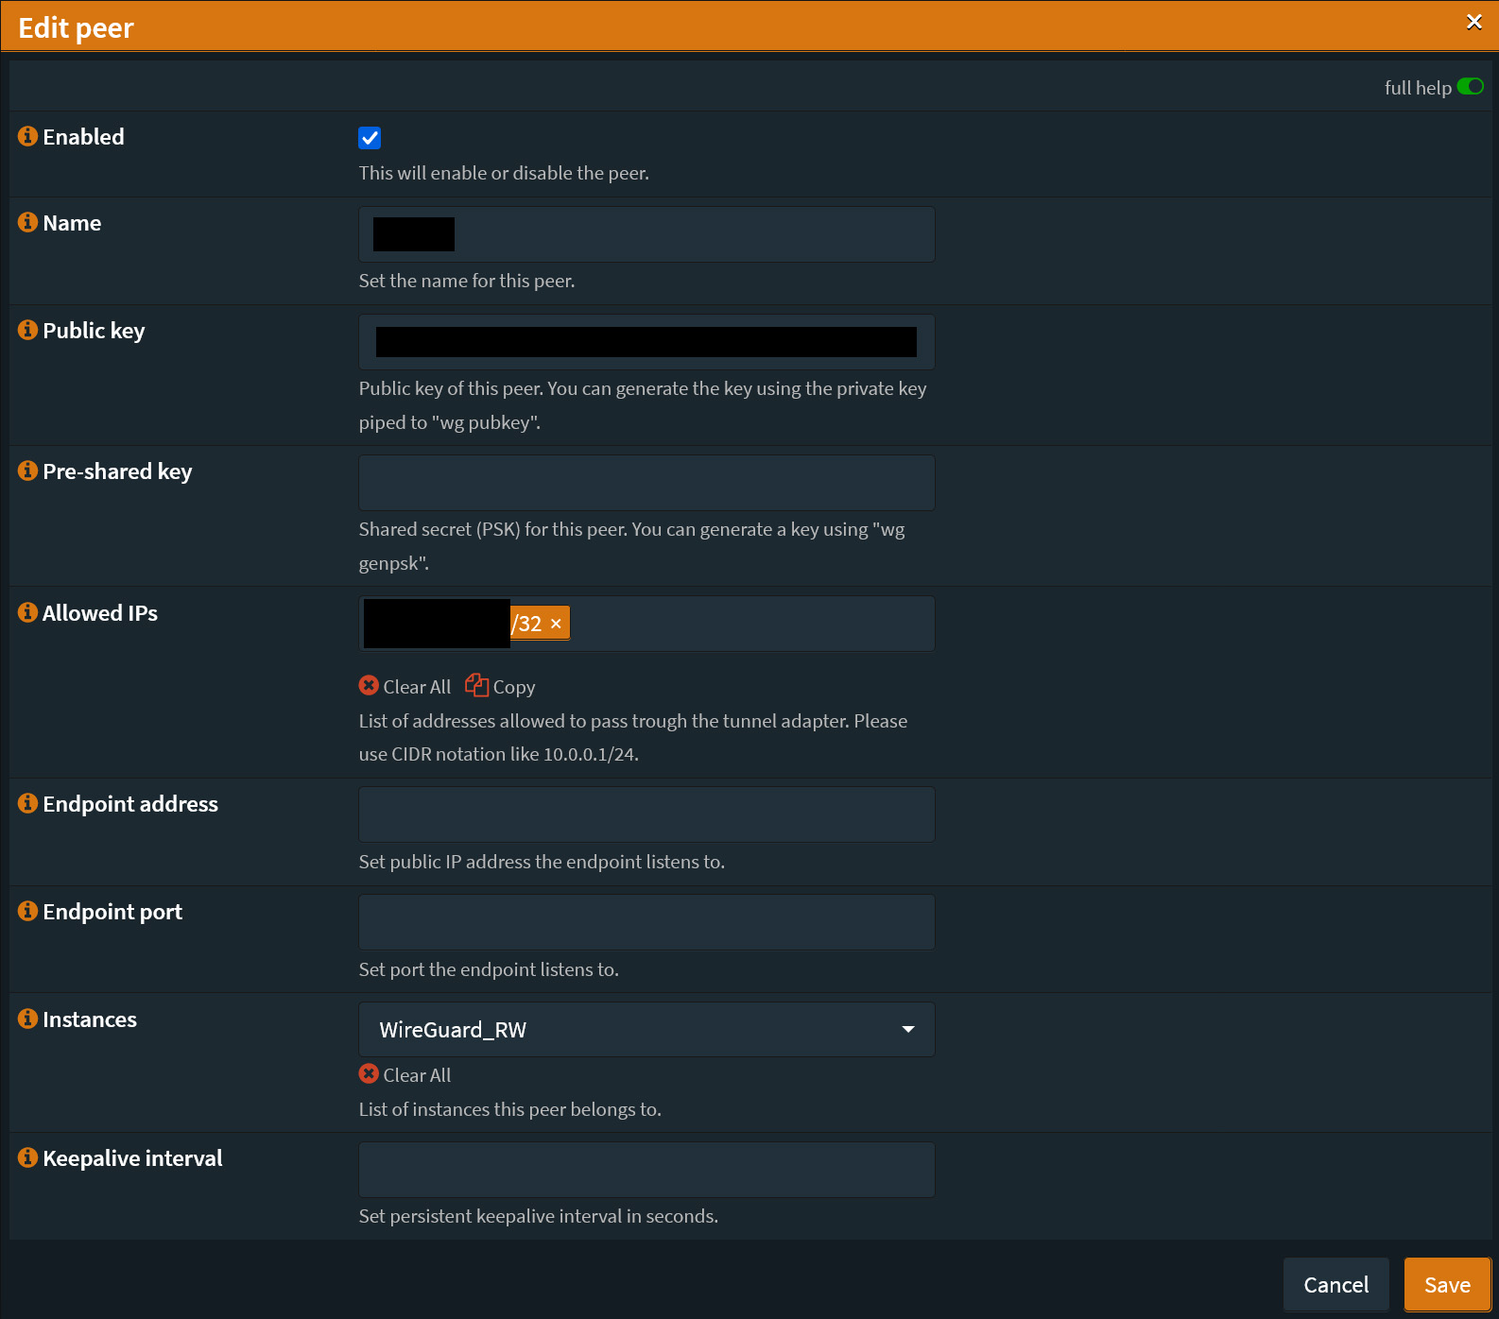Click the info icon beside Pre-shared key
Viewport: 1499px width, 1319px height.
27,471
